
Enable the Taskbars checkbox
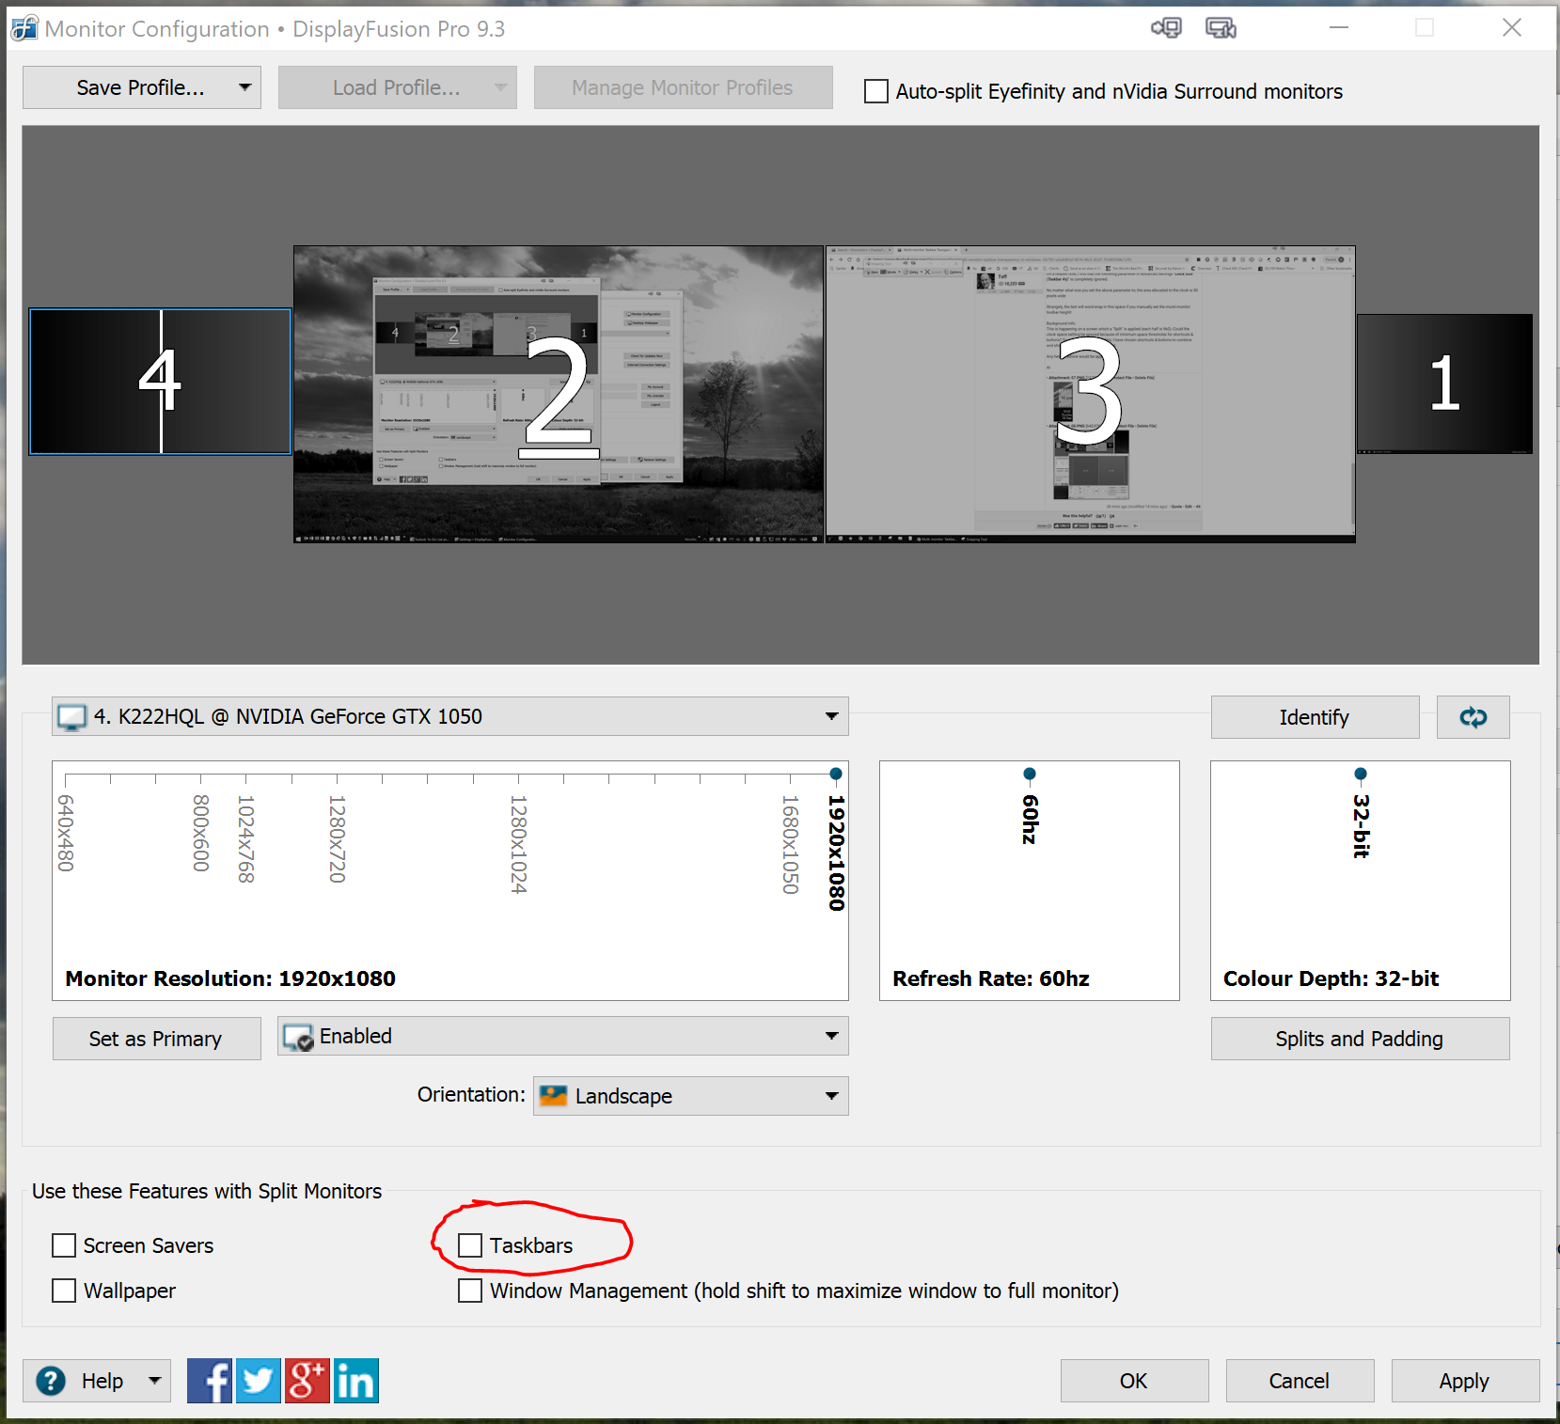(470, 1245)
